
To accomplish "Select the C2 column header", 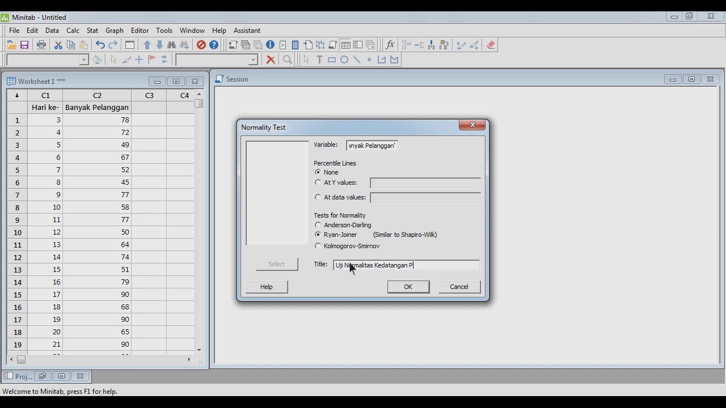I will click(97, 95).
